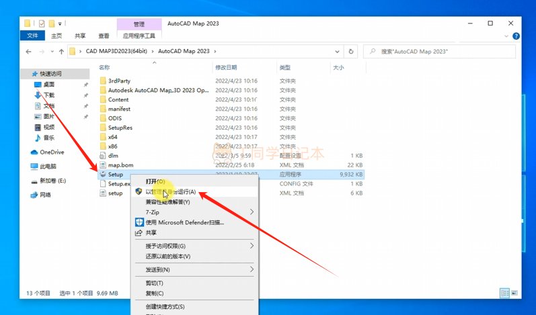Screen dimensions: 536x315
Task: Open recent locations dropdown arrow
Action: [x=52, y=52]
